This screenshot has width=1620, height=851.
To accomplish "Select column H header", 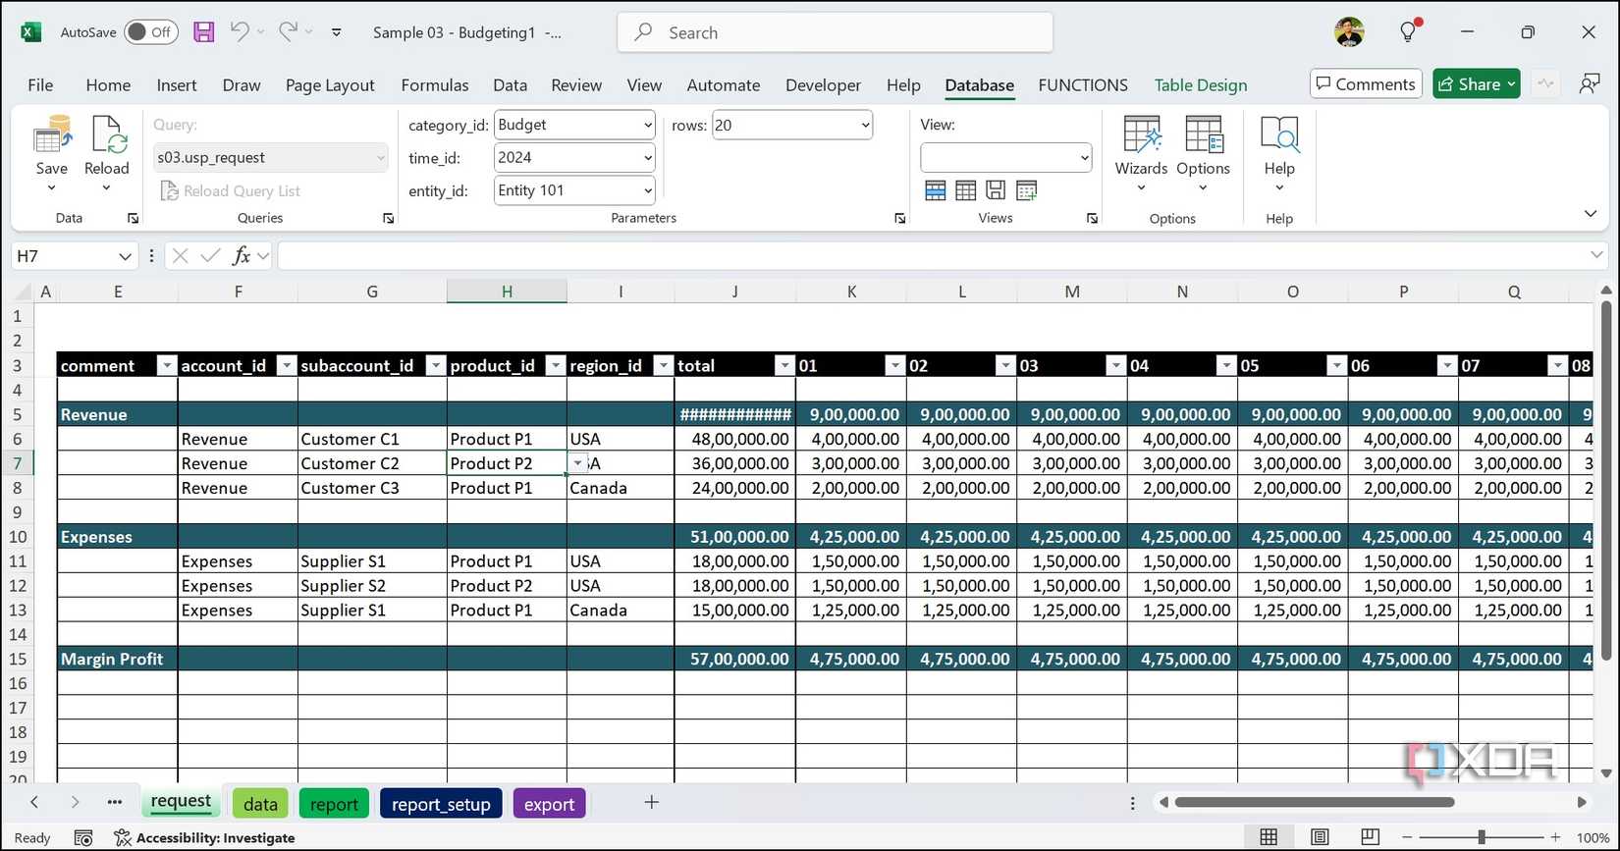I will click(x=507, y=292).
